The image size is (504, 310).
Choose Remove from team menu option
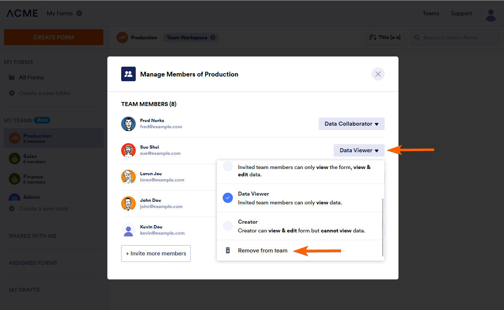point(262,250)
